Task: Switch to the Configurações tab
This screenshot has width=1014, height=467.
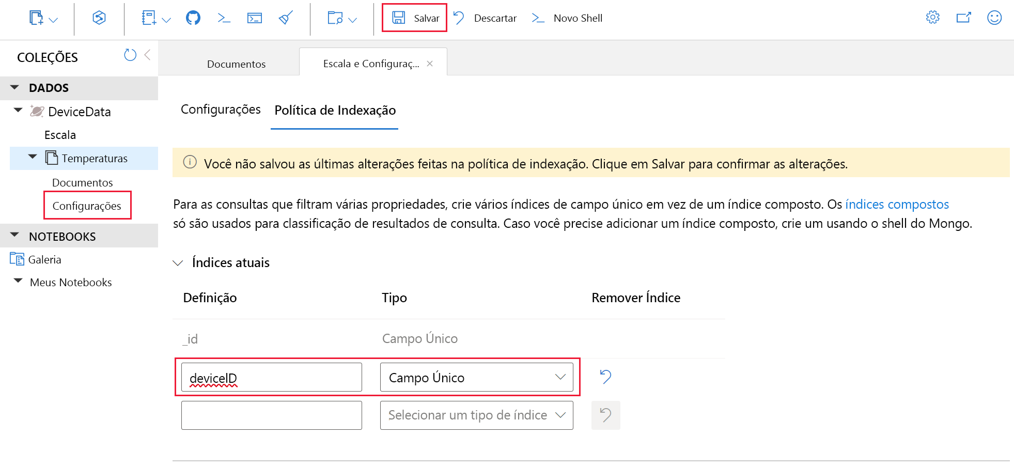Action: click(x=221, y=110)
